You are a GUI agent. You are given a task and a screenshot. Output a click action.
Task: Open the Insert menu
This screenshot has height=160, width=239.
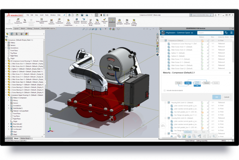pyautogui.click(x=42, y=15)
